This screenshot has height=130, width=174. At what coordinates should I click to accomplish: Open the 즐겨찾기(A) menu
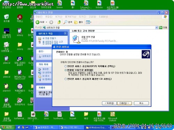click(71, 17)
